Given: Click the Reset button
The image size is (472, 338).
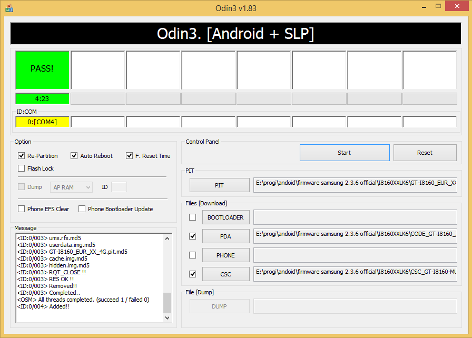Looking at the screenshot, I should [425, 153].
